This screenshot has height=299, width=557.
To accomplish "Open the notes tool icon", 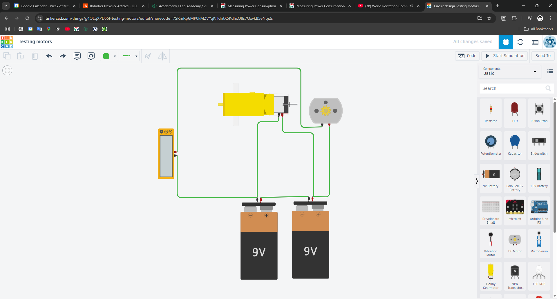I will (77, 56).
